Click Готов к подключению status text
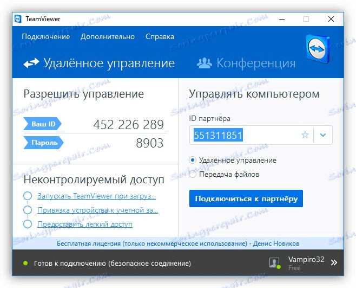356x288 pixels. click(x=113, y=264)
